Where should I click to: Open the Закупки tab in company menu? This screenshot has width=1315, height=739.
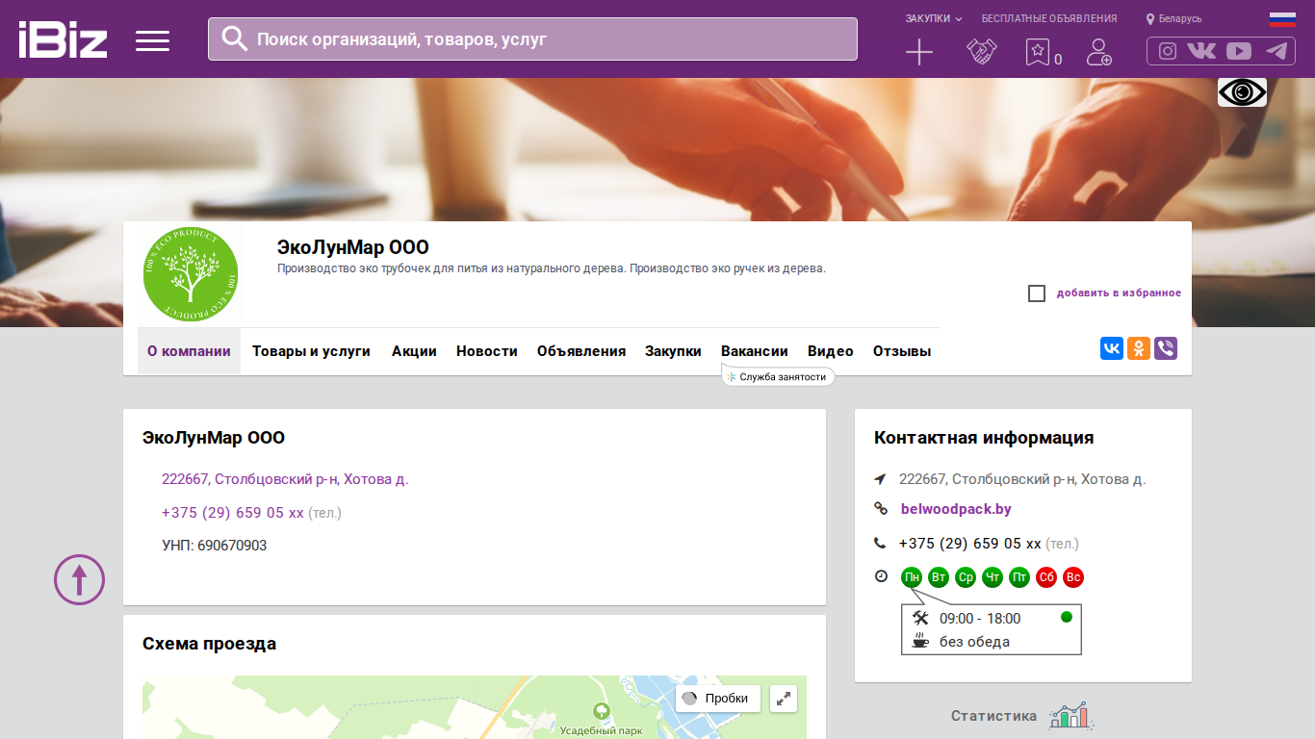[673, 351]
